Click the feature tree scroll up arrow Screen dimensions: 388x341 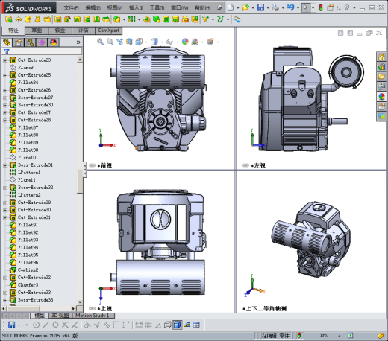click(80, 60)
